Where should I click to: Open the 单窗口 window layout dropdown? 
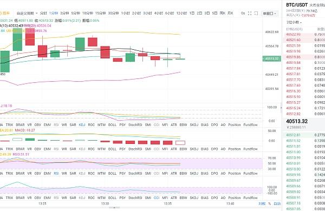point(269,14)
